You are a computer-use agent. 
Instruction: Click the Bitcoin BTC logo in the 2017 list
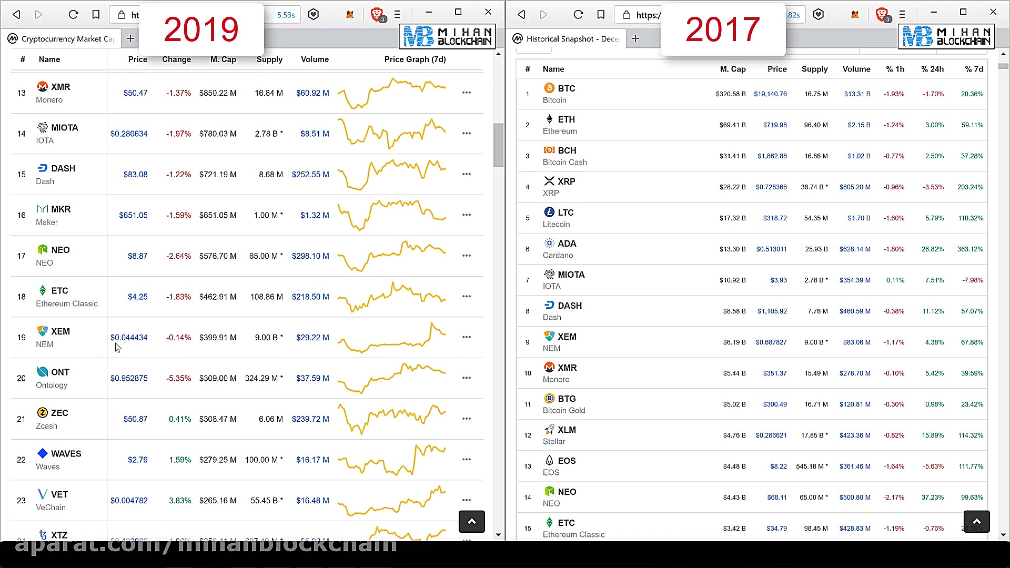[x=549, y=88]
